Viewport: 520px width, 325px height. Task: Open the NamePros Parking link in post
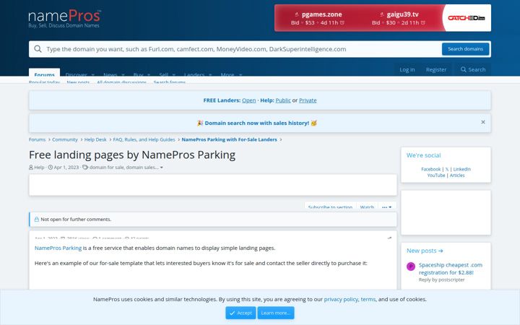(58, 248)
